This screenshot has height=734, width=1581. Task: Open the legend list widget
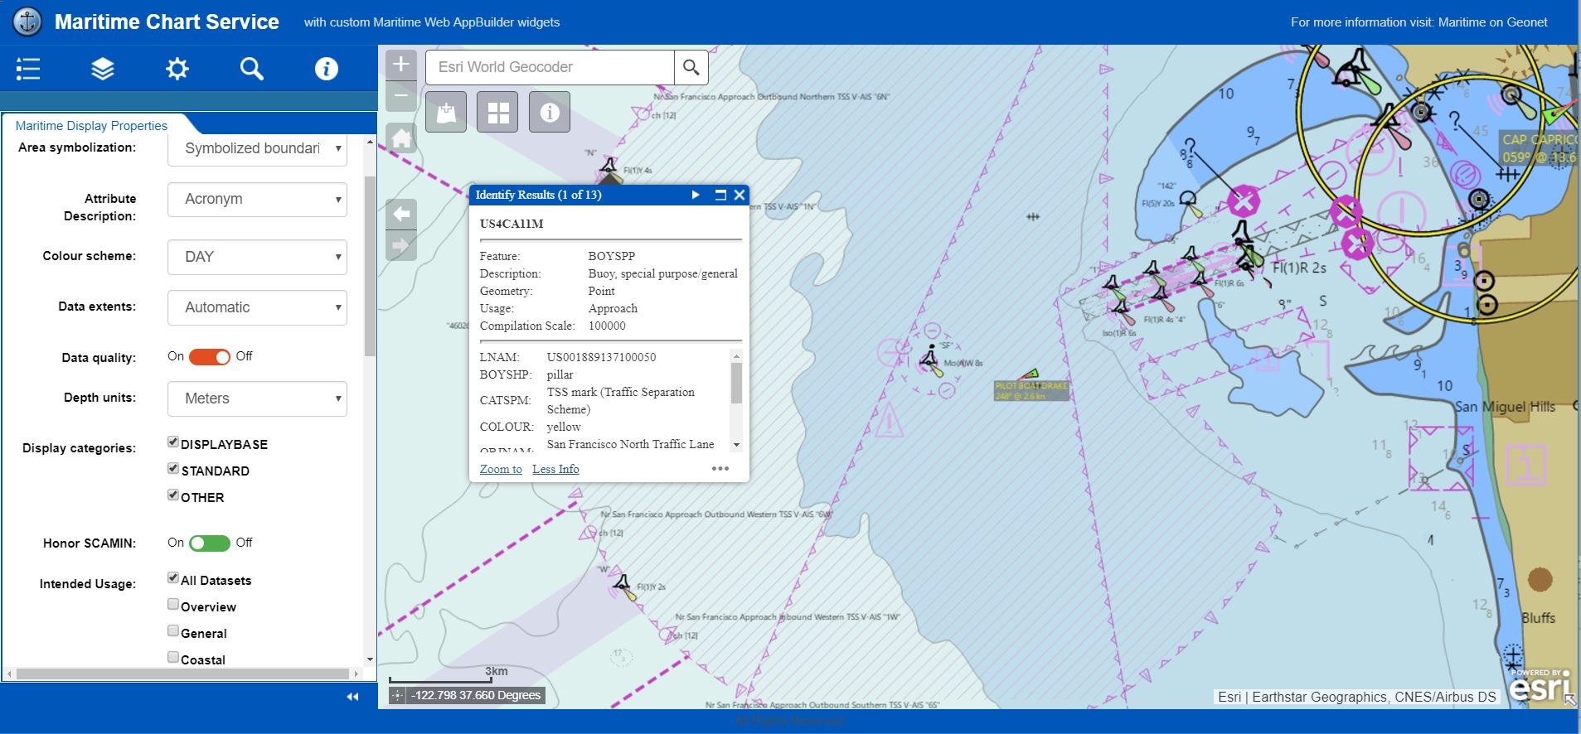[28, 69]
